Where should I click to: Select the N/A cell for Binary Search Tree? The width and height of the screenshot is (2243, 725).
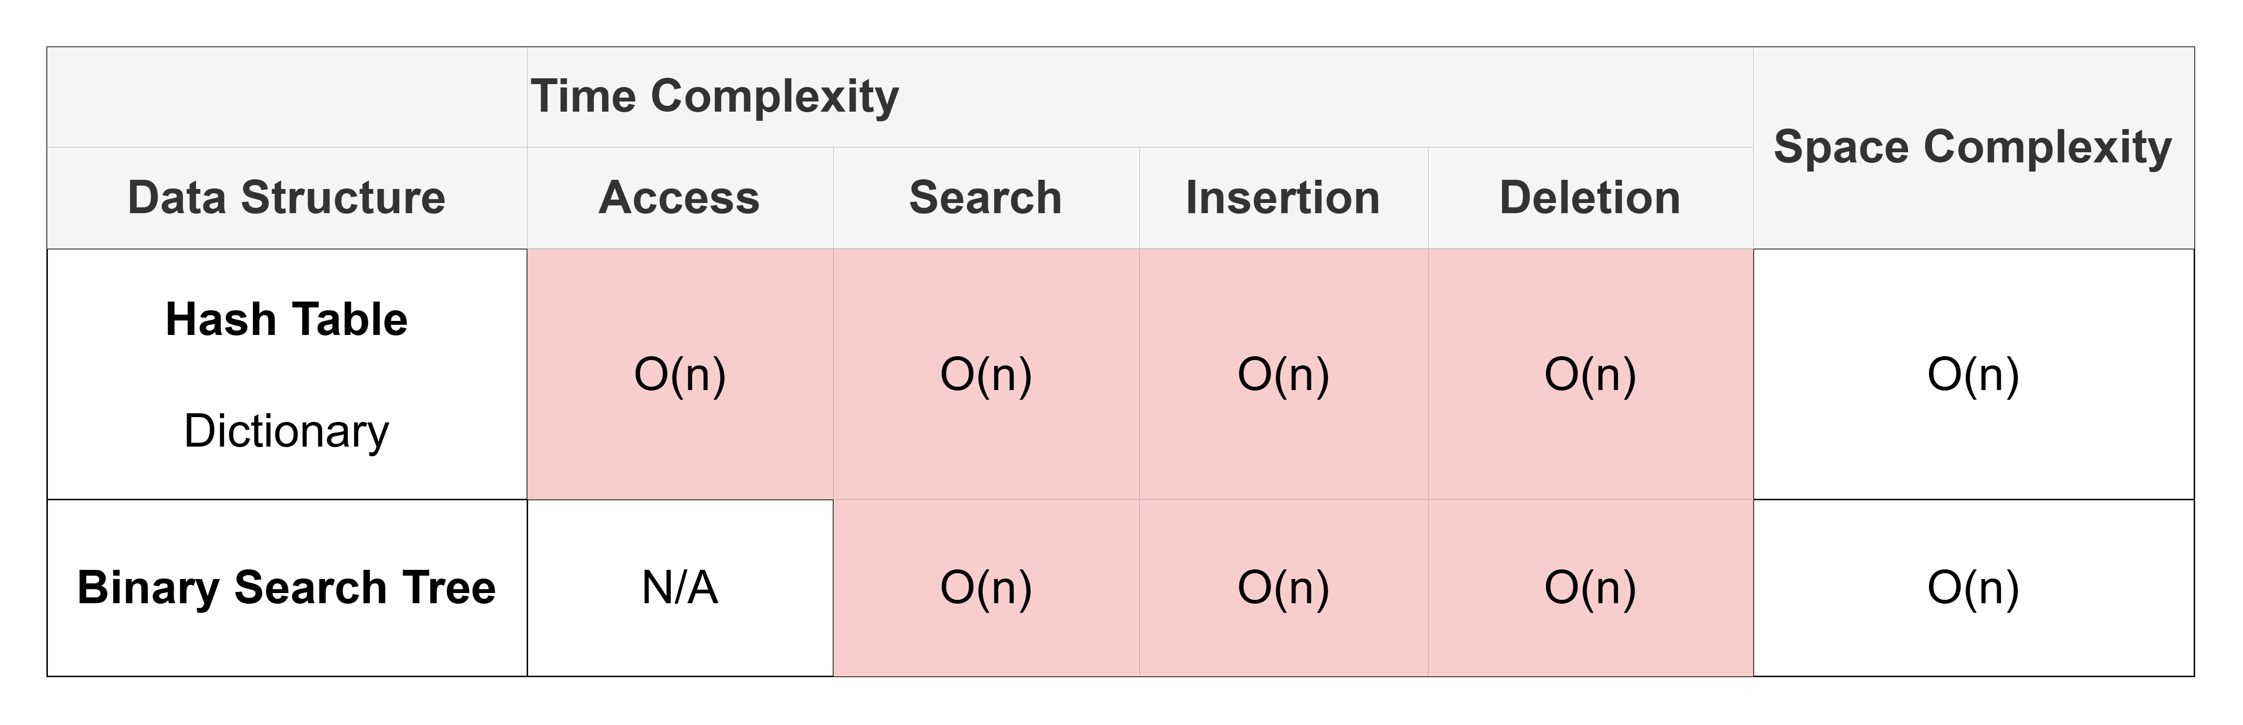pyautogui.click(x=679, y=587)
